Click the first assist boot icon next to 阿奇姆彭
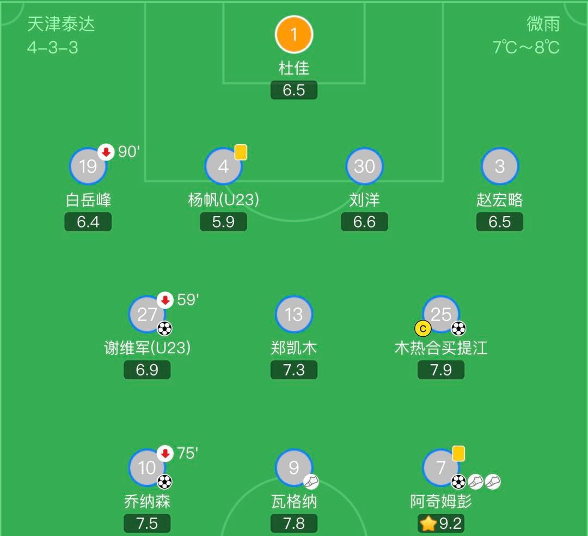The image size is (588, 536). pyautogui.click(x=476, y=482)
